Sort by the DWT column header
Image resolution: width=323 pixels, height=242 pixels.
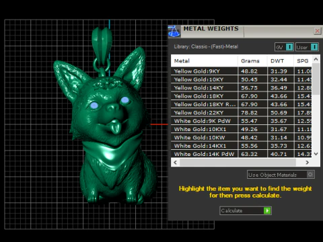coord(281,61)
